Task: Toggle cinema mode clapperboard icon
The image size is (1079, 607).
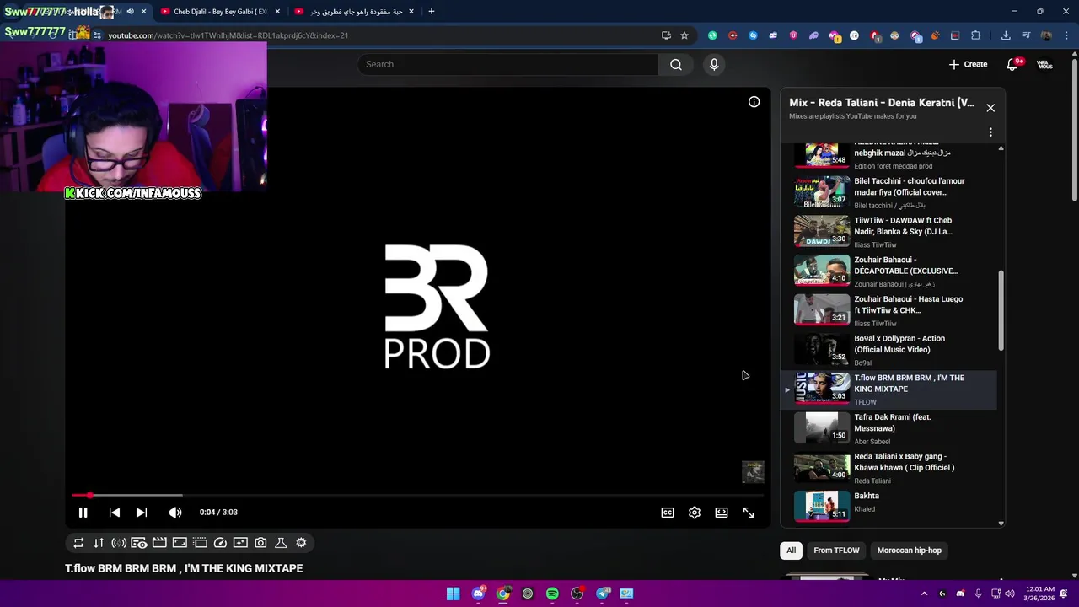Action: pyautogui.click(x=159, y=543)
